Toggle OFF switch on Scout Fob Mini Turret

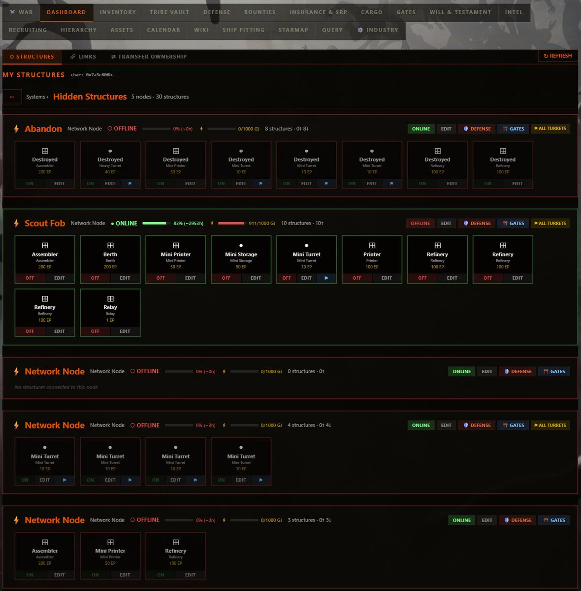point(287,278)
